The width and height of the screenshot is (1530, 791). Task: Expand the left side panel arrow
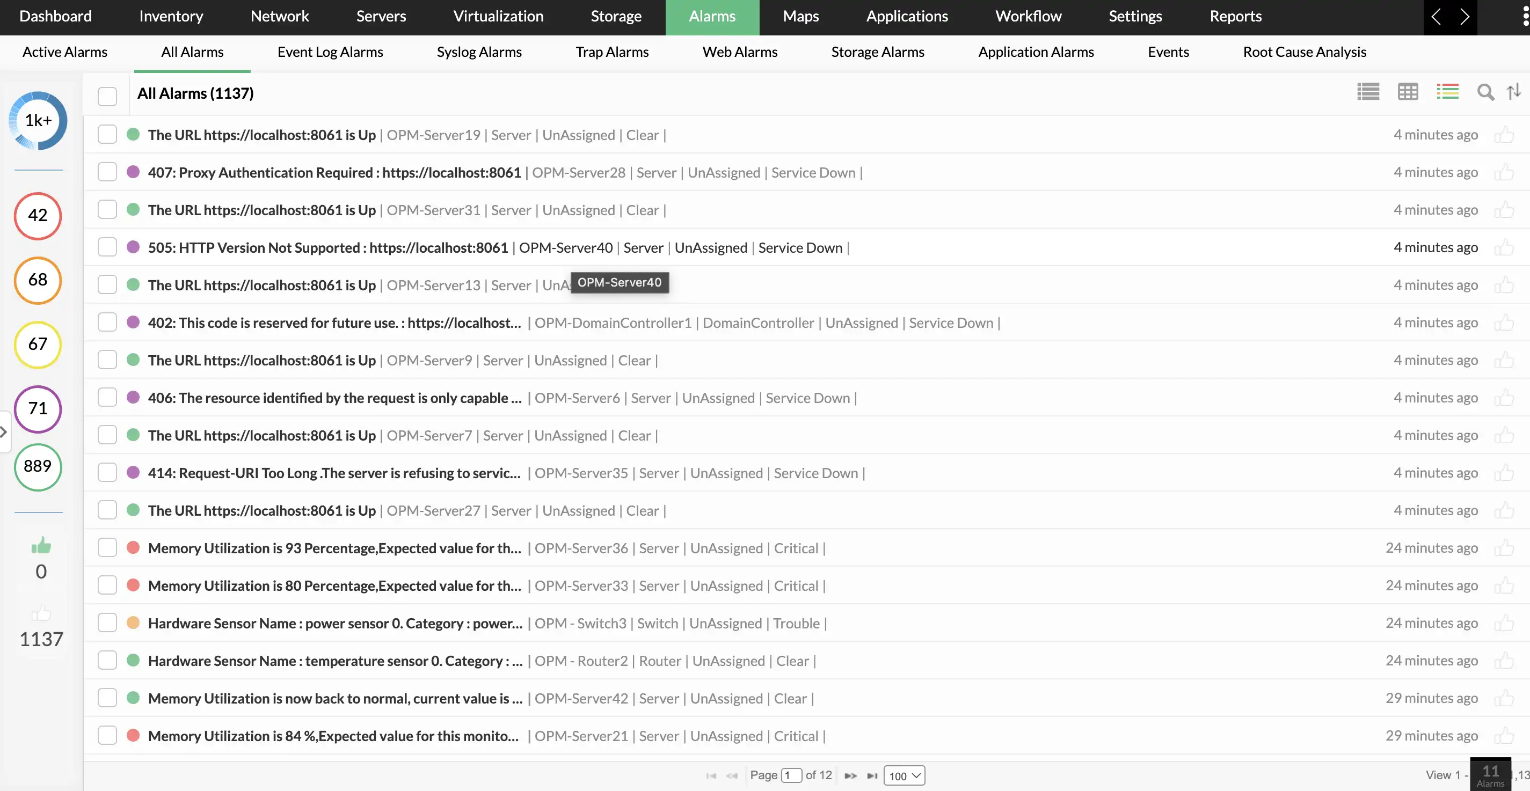tap(4, 432)
